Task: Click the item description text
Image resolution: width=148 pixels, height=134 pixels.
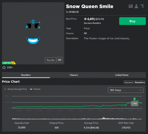Action: (107, 38)
